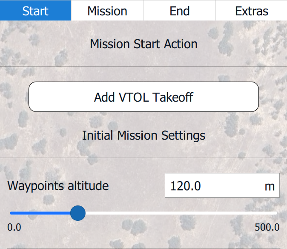Open the End tab

[x=179, y=11]
